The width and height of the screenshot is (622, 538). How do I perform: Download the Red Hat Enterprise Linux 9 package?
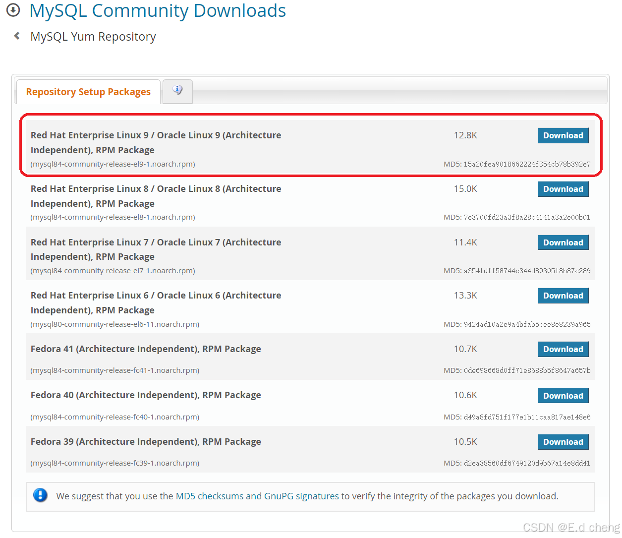pyautogui.click(x=563, y=135)
